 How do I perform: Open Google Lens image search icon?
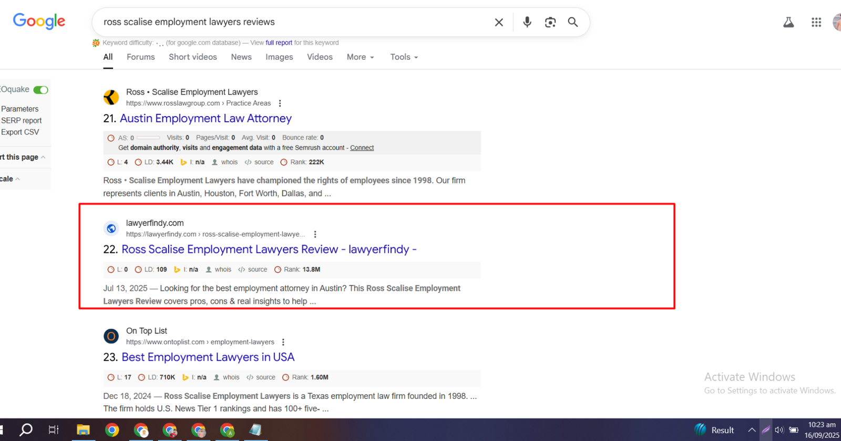coord(550,22)
